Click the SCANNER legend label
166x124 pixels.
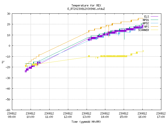(x=143, y=30)
